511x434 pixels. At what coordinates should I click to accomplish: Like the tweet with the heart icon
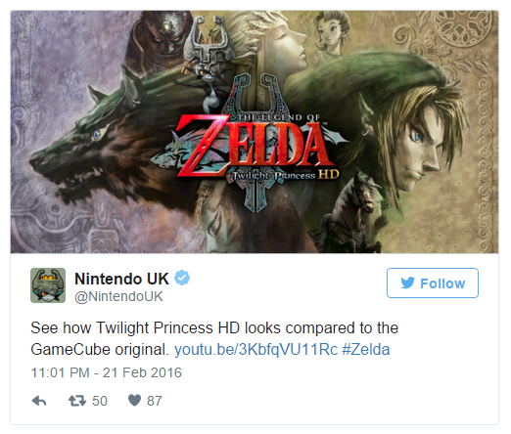click(x=134, y=401)
